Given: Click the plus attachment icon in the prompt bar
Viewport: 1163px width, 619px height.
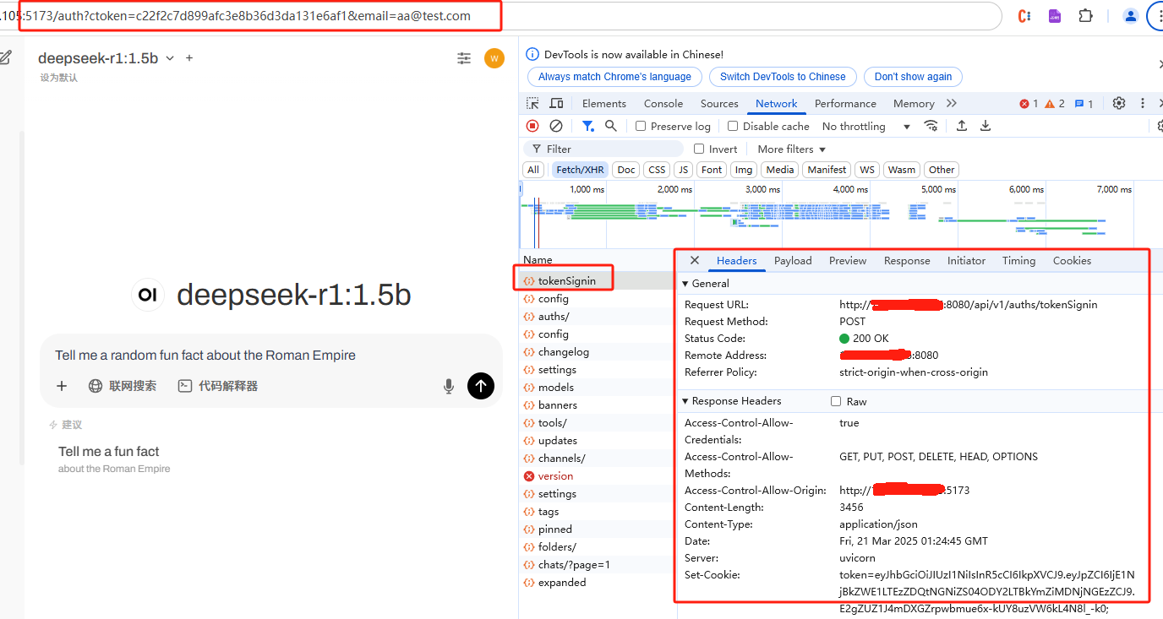Looking at the screenshot, I should click(61, 386).
